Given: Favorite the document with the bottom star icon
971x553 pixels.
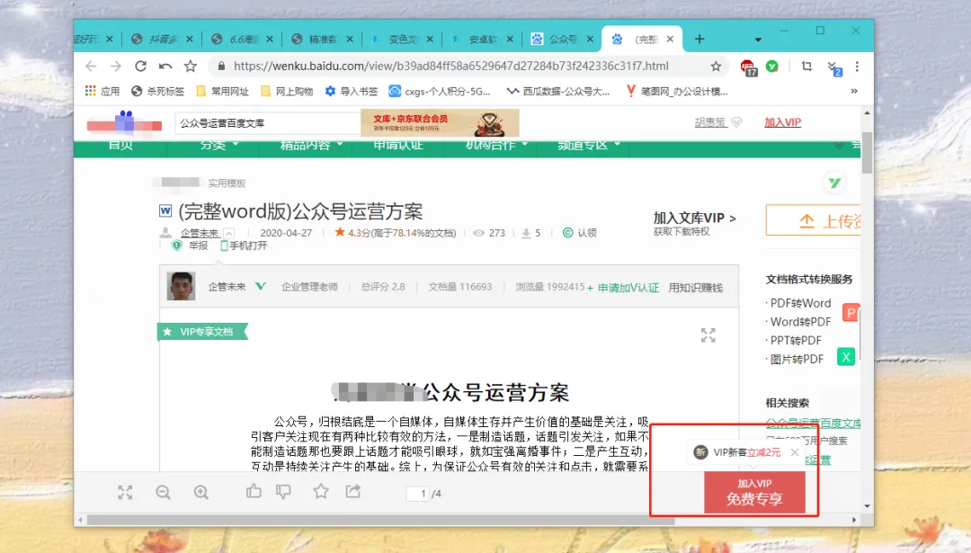Looking at the screenshot, I should [x=321, y=491].
